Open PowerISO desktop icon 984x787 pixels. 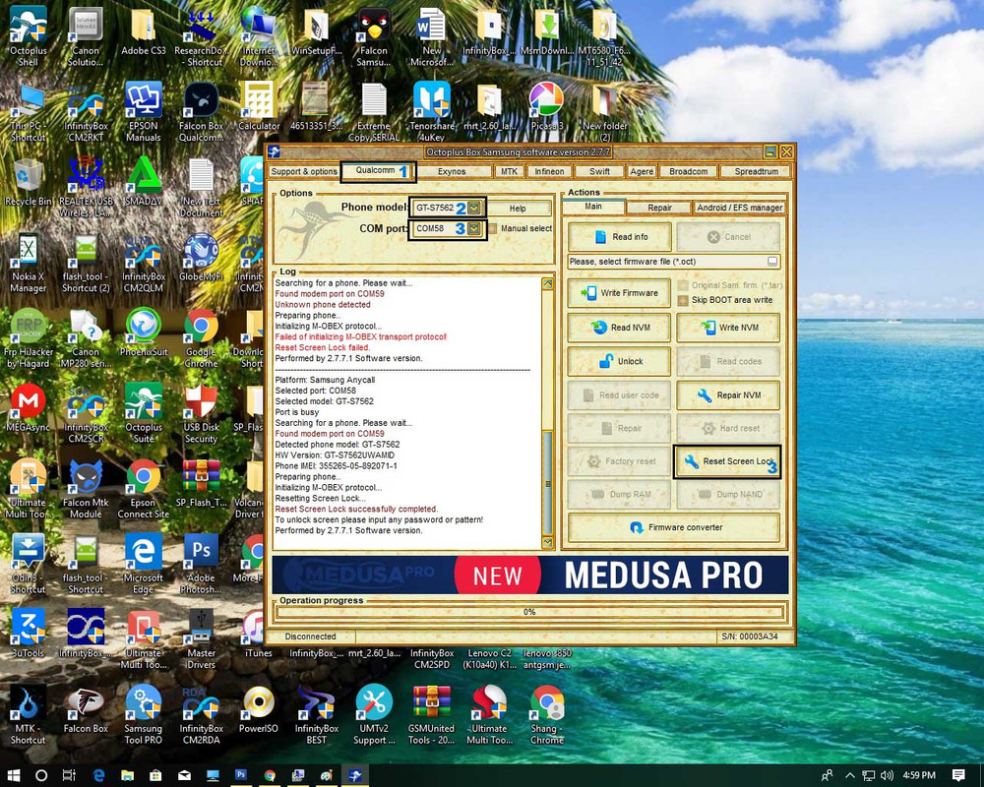pos(259,709)
